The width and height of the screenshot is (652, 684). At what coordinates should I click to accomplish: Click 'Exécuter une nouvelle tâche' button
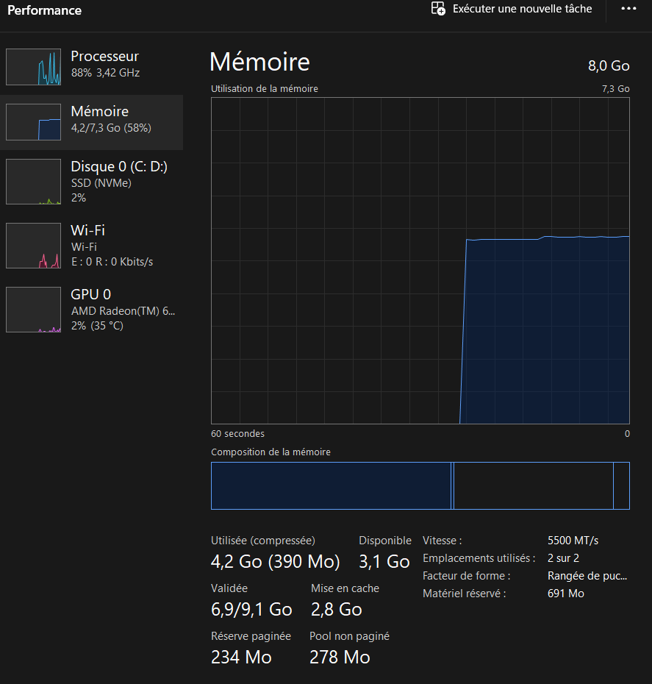click(522, 9)
